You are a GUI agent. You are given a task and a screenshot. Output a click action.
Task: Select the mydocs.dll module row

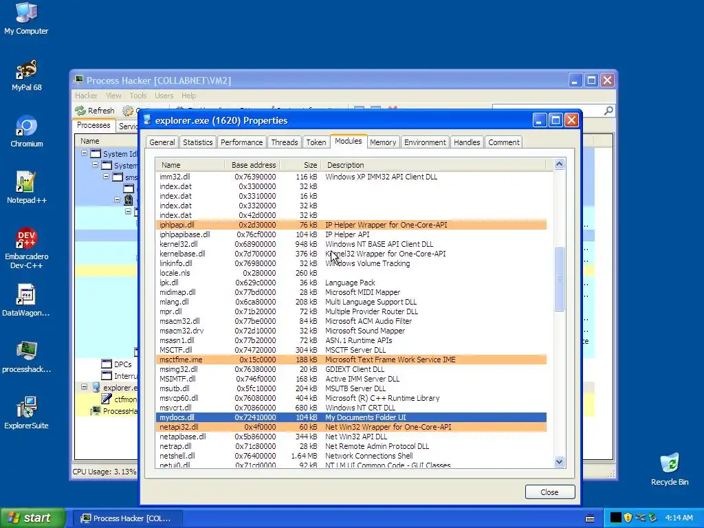[351, 417]
